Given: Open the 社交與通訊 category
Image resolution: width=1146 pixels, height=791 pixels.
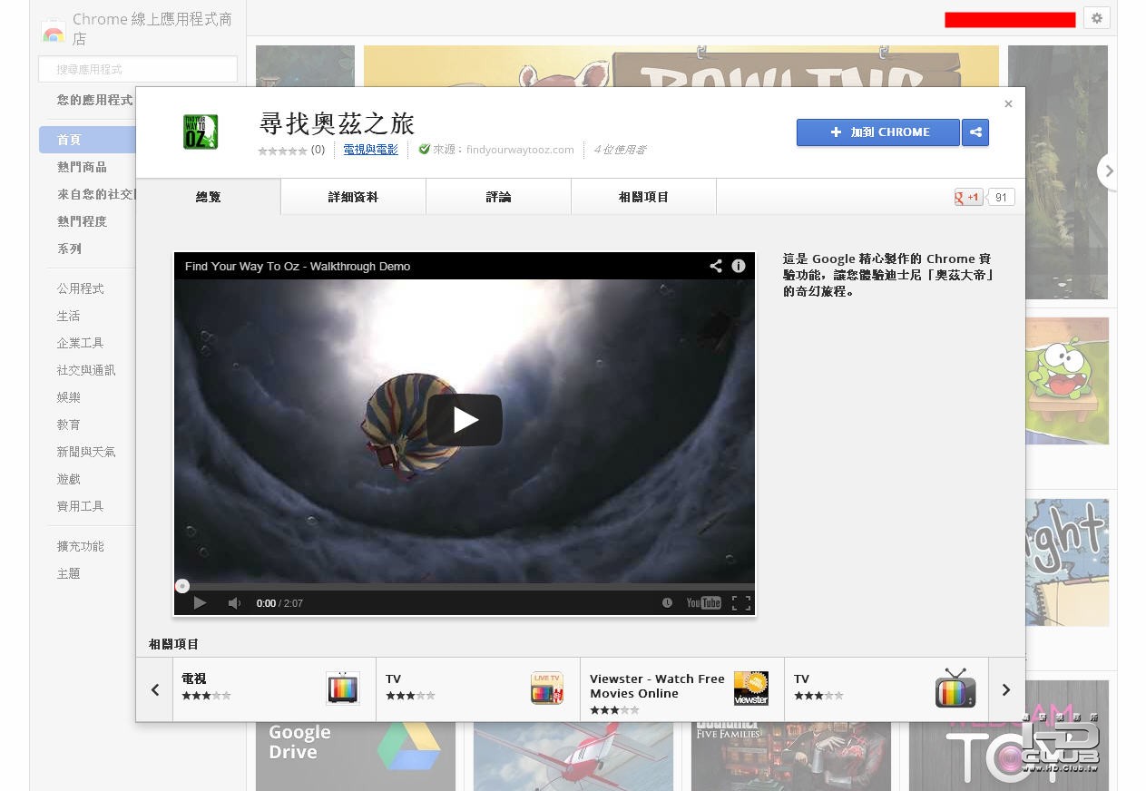Looking at the screenshot, I should point(86,370).
